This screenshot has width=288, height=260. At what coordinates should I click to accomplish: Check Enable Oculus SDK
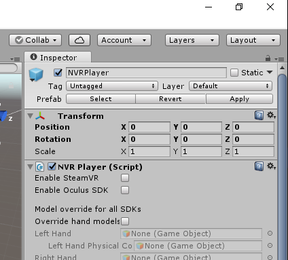click(x=125, y=190)
